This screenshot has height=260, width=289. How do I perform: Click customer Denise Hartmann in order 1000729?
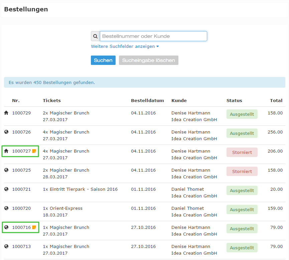pos(191,113)
